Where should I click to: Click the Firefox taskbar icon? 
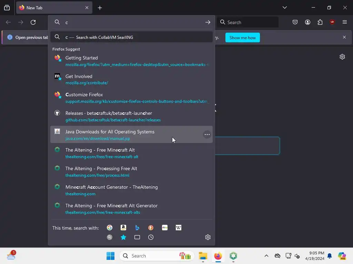pos(218,256)
